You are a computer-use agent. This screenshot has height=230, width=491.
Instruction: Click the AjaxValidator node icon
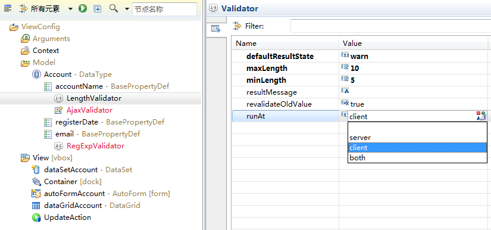pos(59,110)
